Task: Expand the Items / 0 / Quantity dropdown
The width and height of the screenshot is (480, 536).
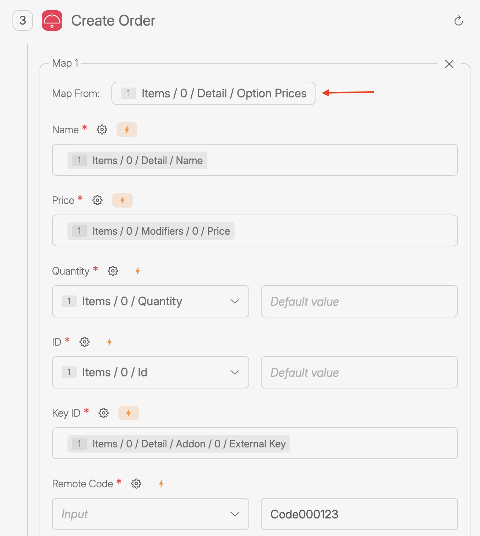Action: coord(151,301)
